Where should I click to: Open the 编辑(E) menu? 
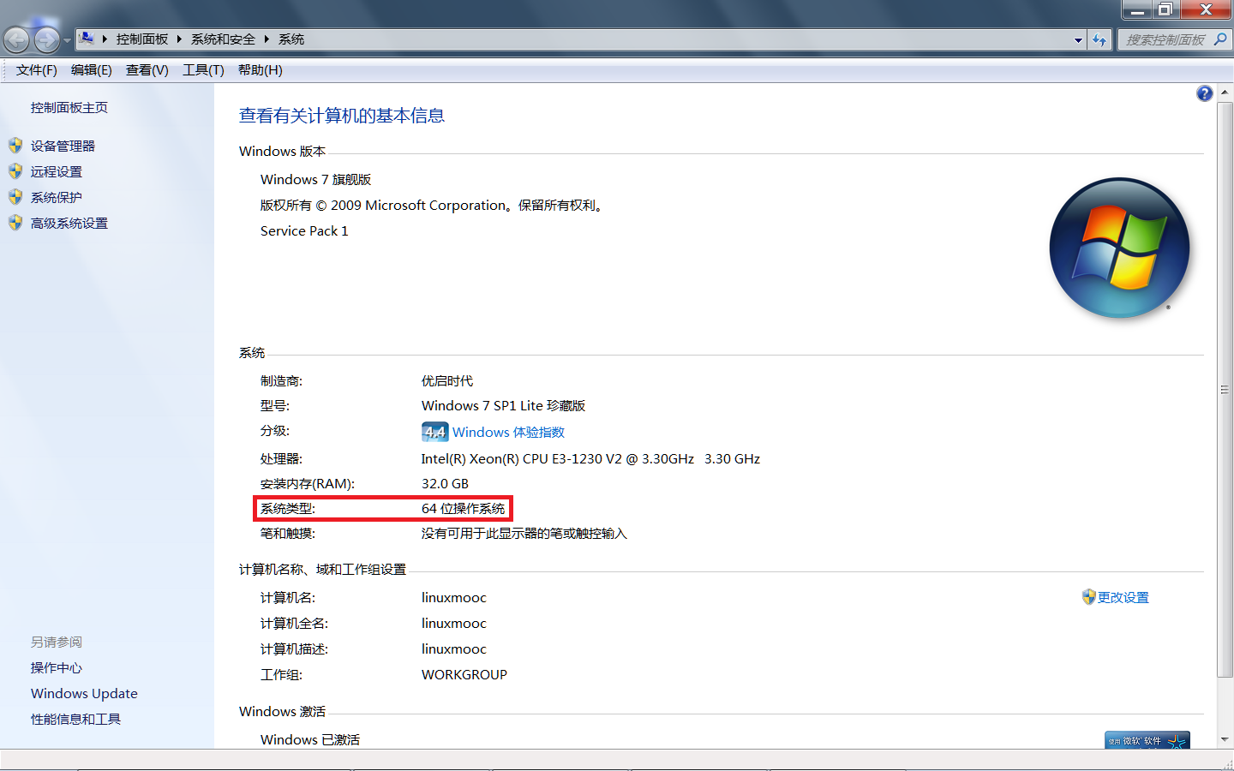(92, 70)
